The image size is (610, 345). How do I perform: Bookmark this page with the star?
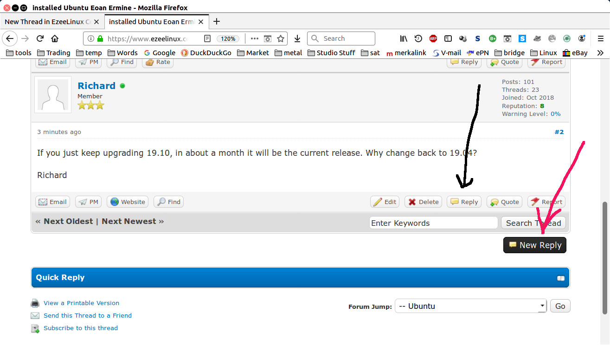281,38
